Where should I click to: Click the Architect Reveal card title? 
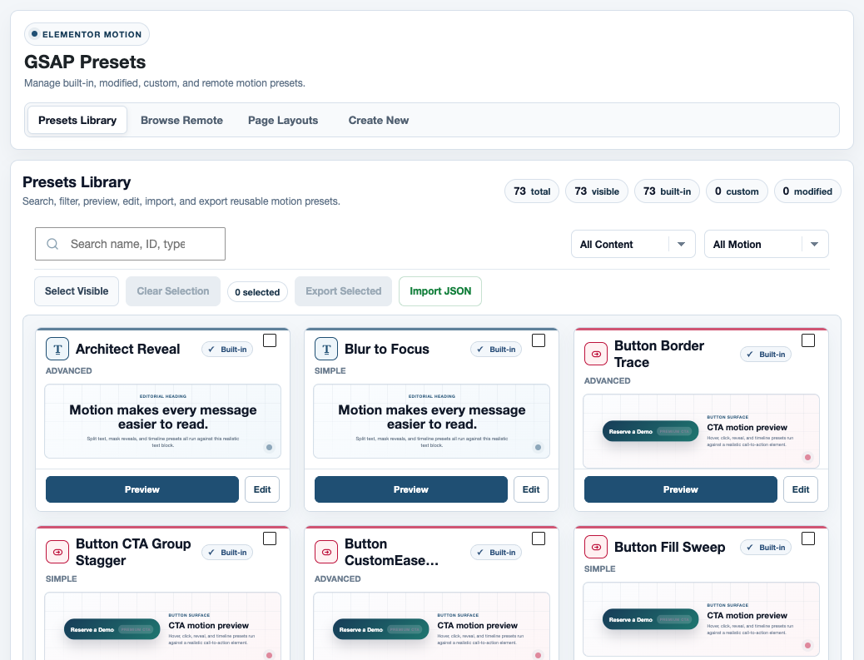128,350
